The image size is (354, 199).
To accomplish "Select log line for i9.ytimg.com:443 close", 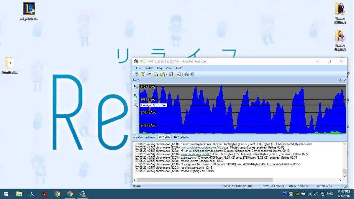I will click(x=217, y=164).
